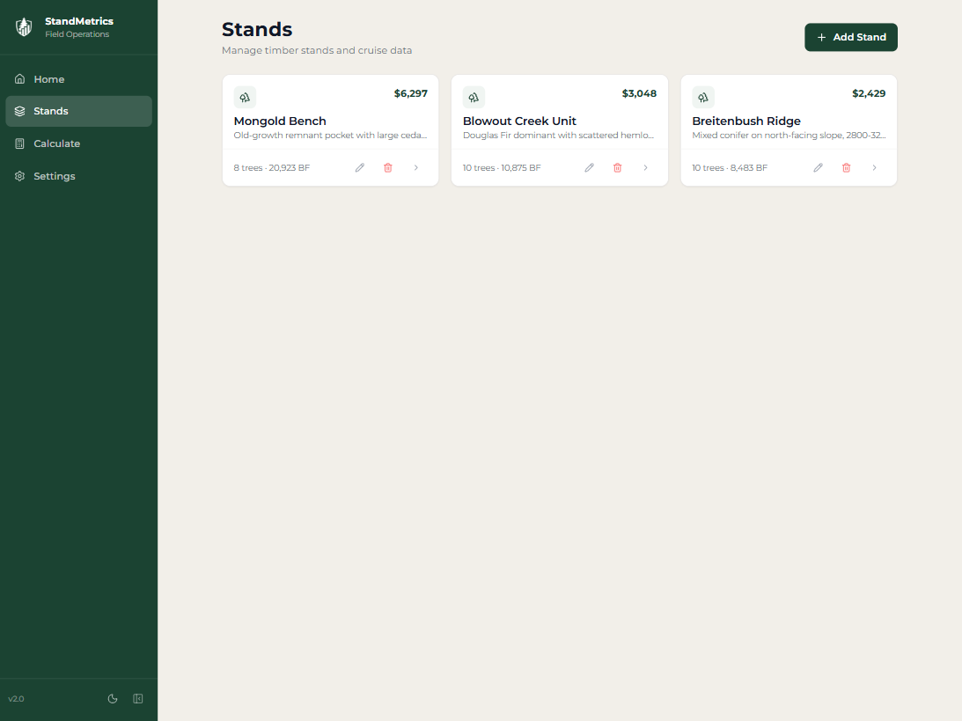Click tree icon on Breitenbush Ridge card
Image resolution: width=962 pixels, height=721 pixels.
(x=703, y=97)
